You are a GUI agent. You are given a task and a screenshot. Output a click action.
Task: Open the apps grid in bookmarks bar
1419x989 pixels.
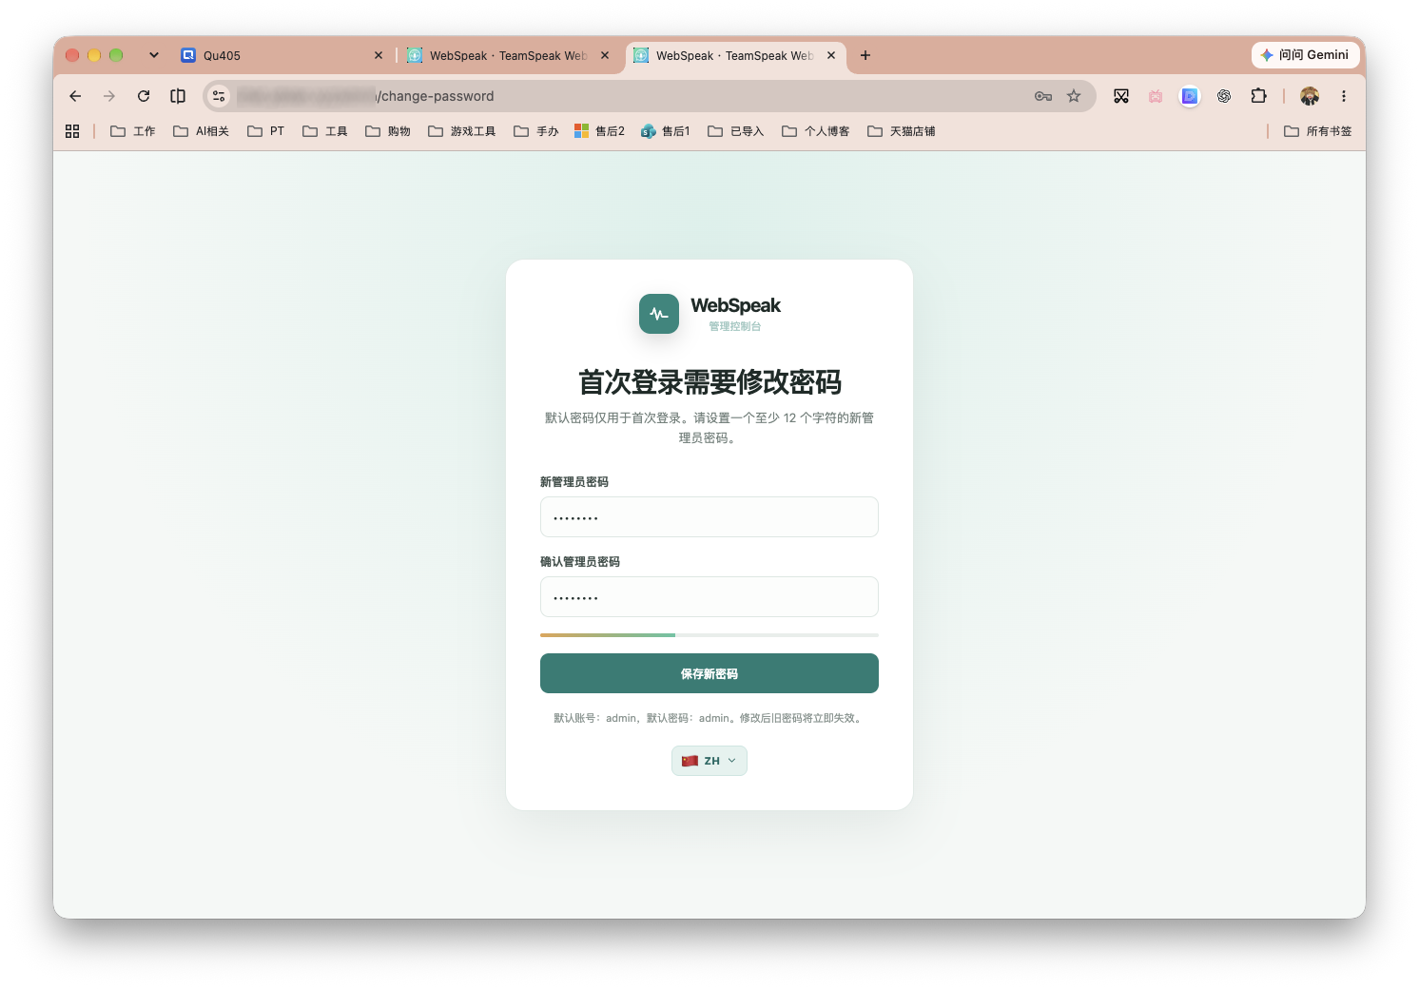pyautogui.click(x=72, y=131)
